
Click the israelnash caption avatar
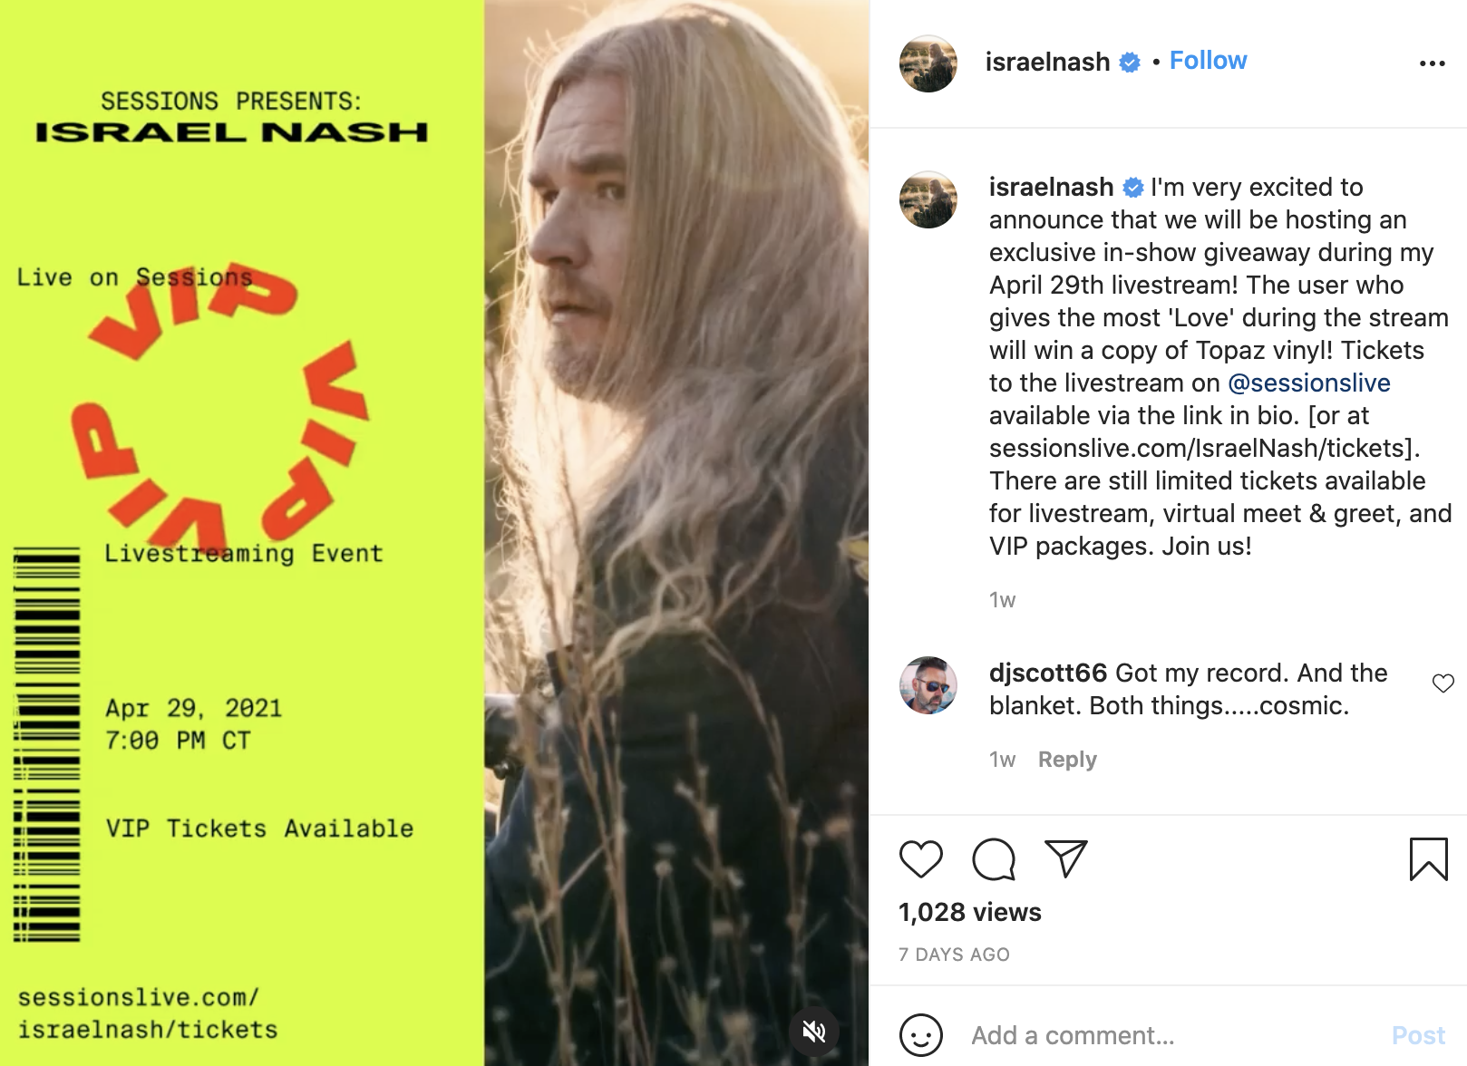tap(928, 199)
